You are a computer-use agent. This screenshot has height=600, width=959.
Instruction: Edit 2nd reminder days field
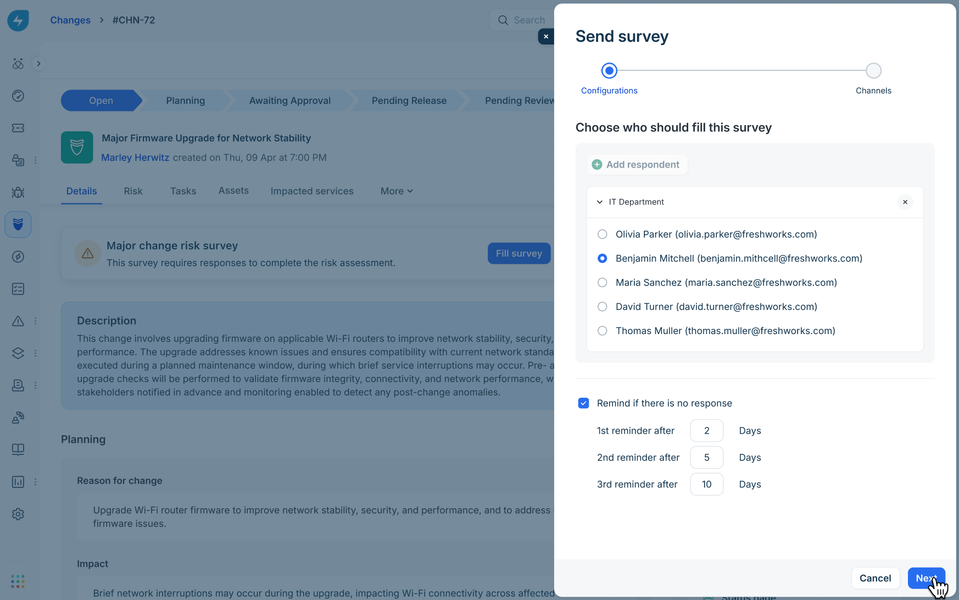click(x=707, y=458)
